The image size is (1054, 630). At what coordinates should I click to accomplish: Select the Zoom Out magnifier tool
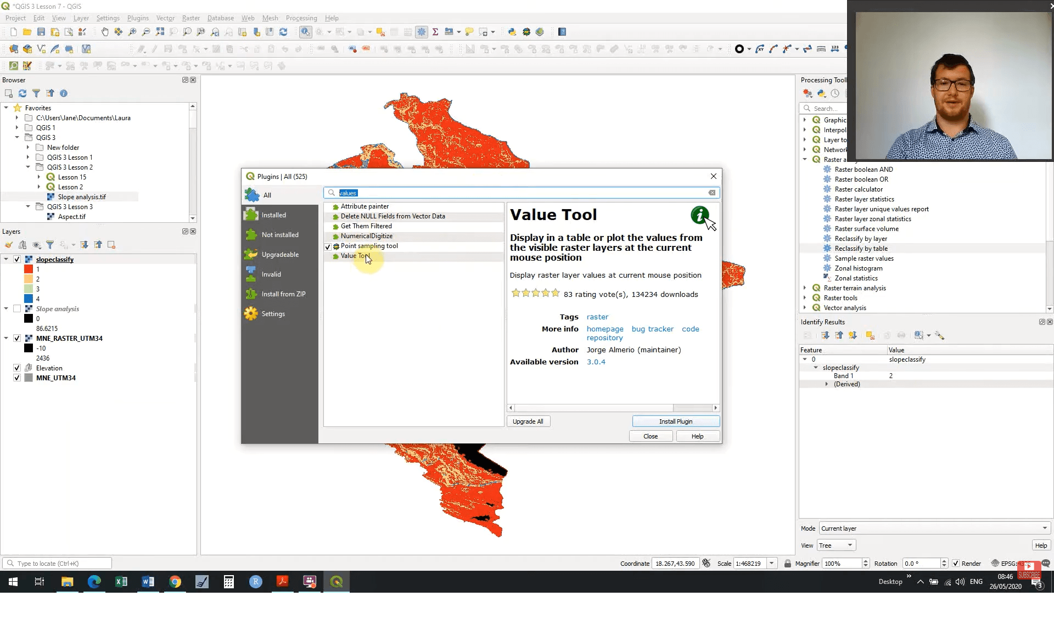coord(146,32)
